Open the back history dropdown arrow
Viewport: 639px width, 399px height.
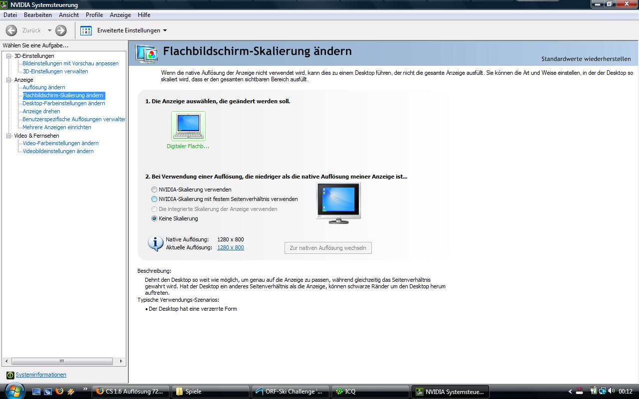pos(49,30)
